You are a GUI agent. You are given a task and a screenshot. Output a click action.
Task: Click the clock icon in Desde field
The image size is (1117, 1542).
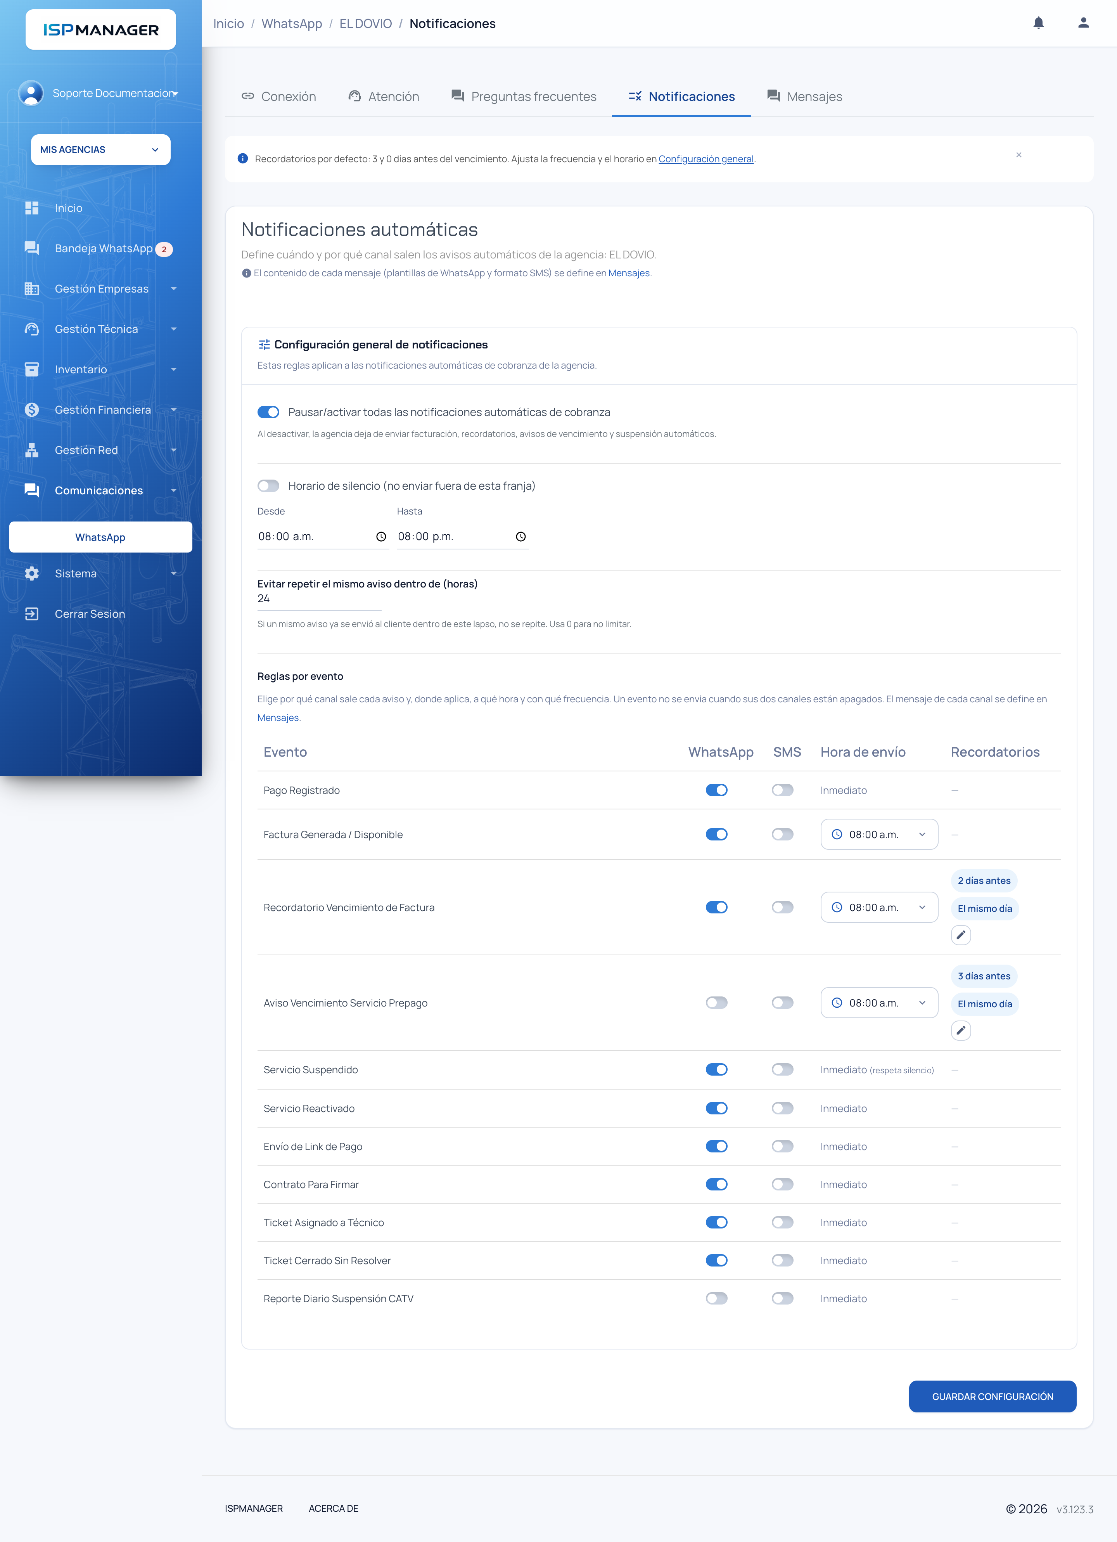(381, 536)
